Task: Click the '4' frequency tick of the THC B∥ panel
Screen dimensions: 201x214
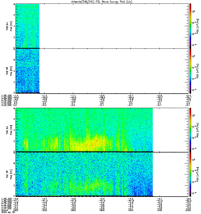Action: click(14, 174)
